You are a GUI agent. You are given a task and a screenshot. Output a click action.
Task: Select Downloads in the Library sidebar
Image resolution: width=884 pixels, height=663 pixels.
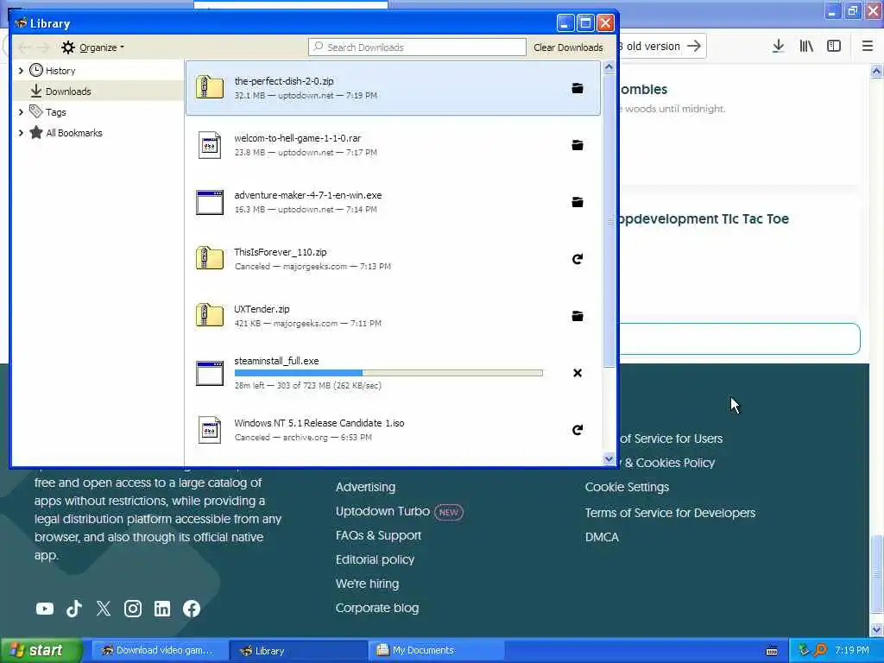click(98, 91)
